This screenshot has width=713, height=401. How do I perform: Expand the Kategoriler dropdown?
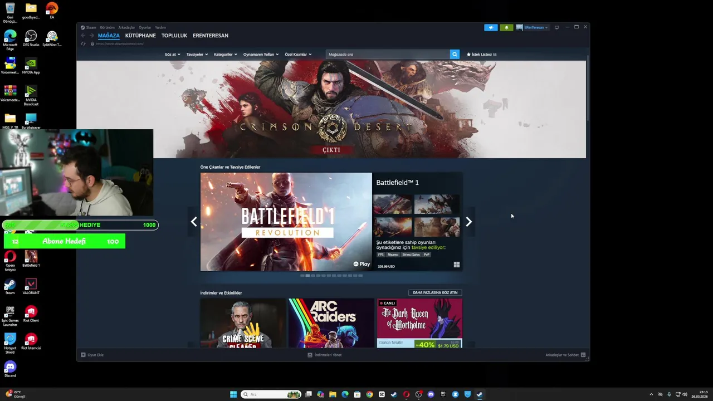226,55
